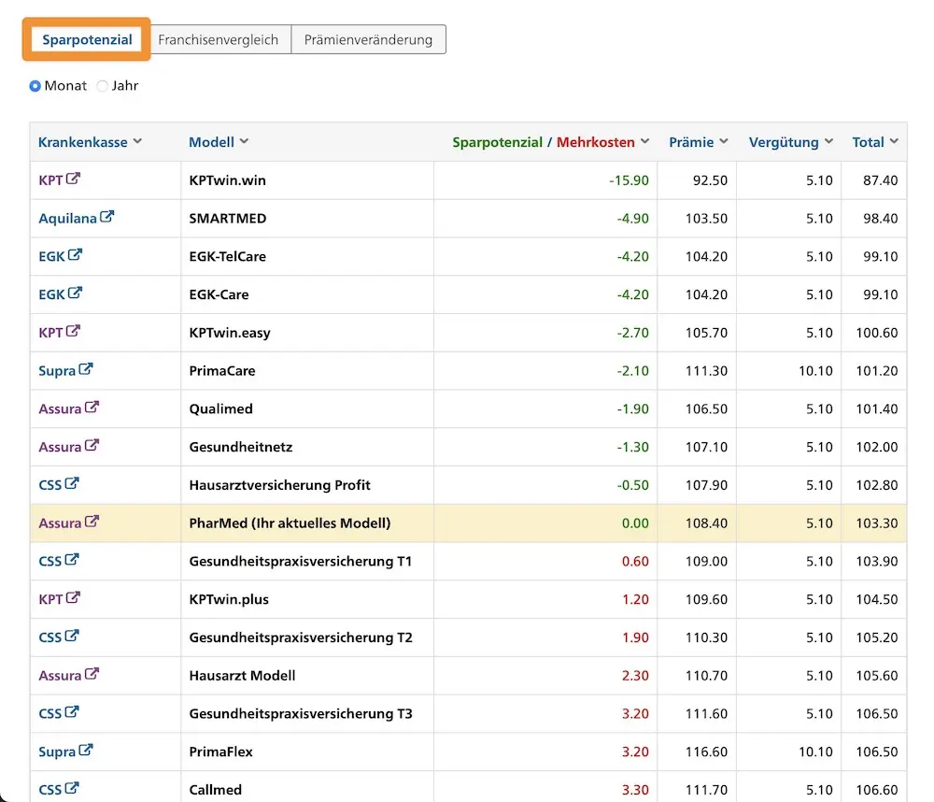
Task: Click the external link icon in the KPTwin.plus row
Action: pos(73,598)
